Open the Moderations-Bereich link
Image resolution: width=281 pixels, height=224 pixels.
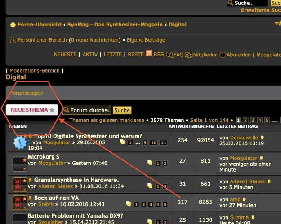tap(35, 70)
